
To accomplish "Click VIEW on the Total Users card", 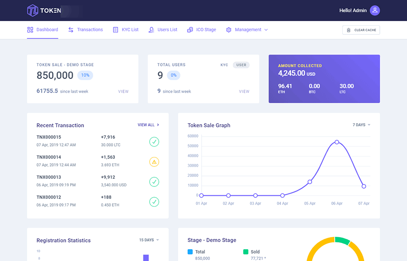I will (x=244, y=91).
